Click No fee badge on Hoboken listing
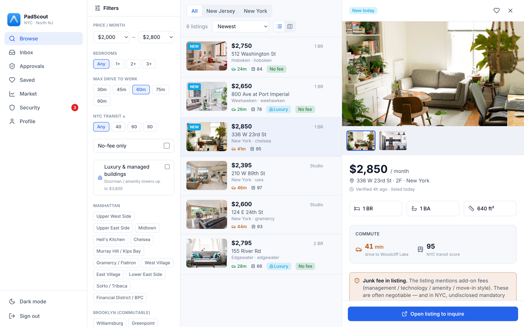524x327 pixels. [276, 69]
